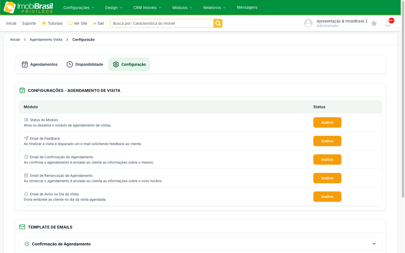Open the Mensagens menu item
405x253 pixels.
click(x=247, y=8)
